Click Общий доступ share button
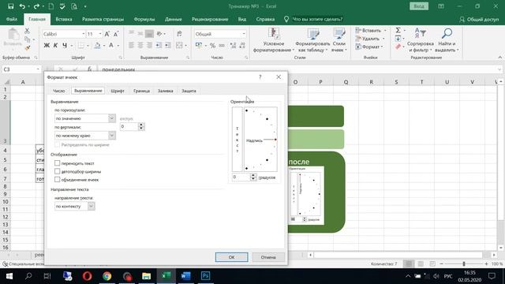Screen dimensions: 505x284 click(x=479, y=19)
